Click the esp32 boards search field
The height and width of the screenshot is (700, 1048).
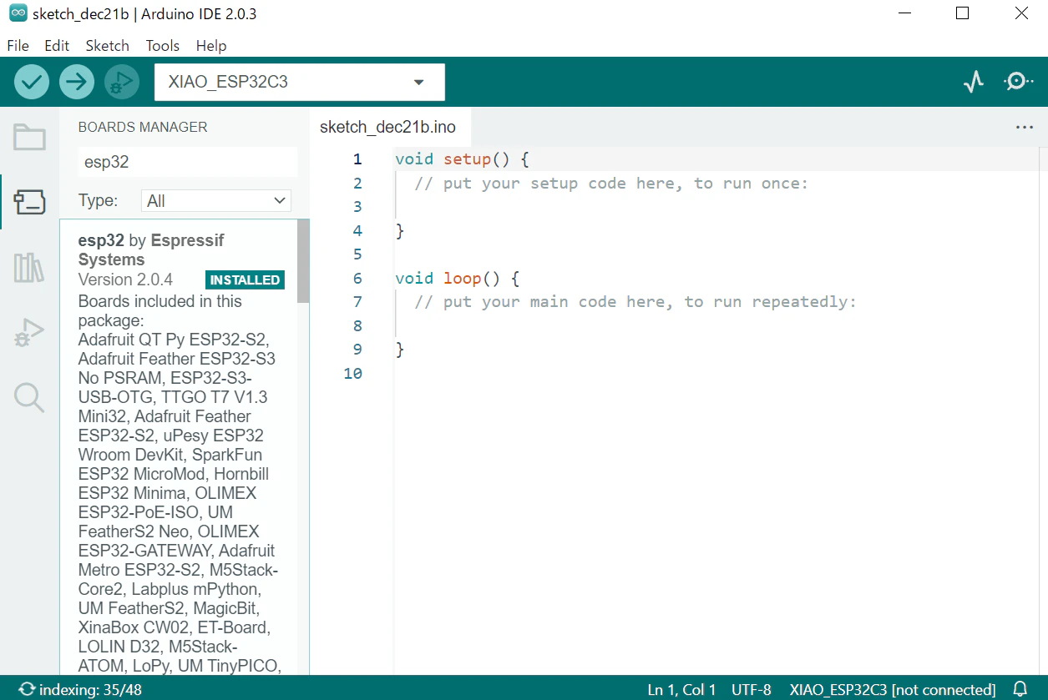click(187, 162)
